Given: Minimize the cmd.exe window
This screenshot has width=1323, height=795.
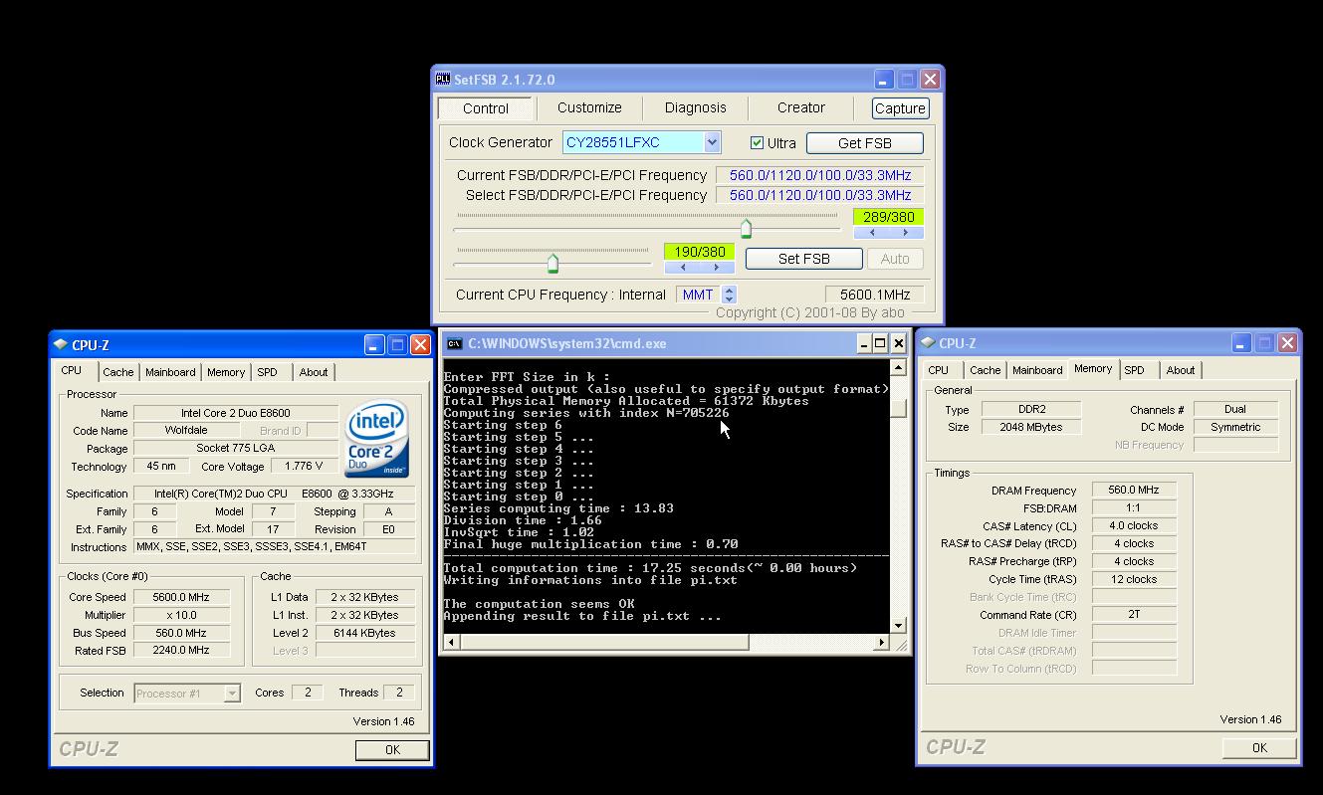Looking at the screenshot, I should click(x=864, y=343).
